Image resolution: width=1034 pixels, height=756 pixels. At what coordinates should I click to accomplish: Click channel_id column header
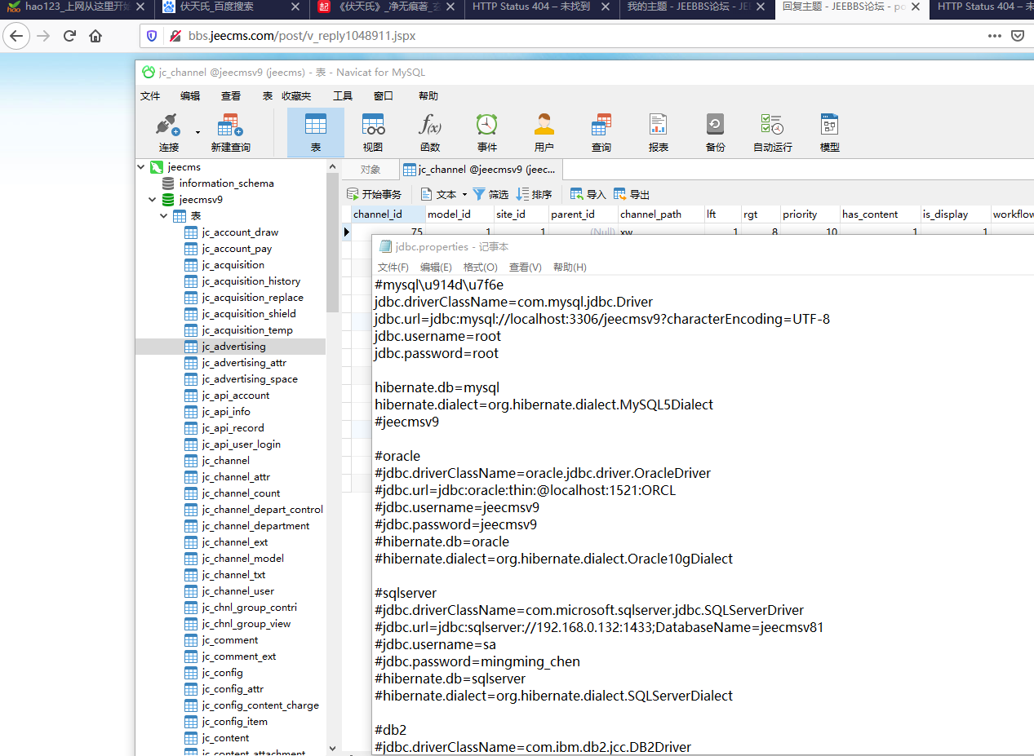tap(388, 214)
